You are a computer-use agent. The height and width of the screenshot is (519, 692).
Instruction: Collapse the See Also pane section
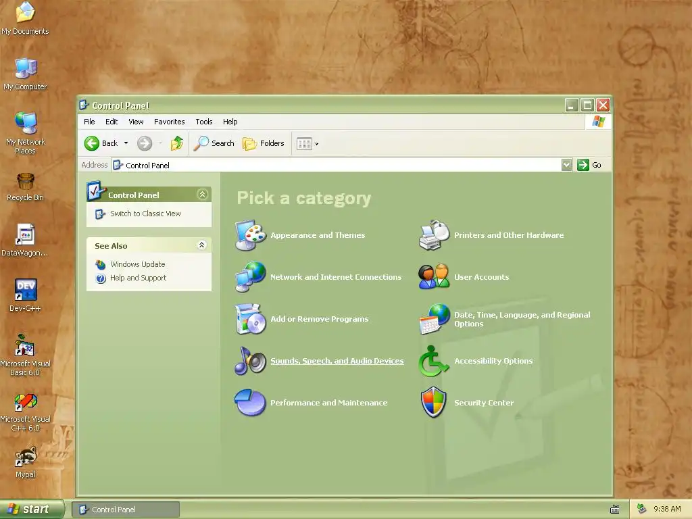click(x=202, y=245)
